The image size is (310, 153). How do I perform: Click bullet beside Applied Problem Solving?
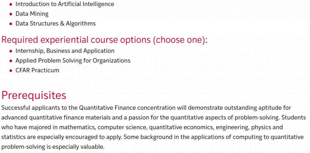coord(11,60)
